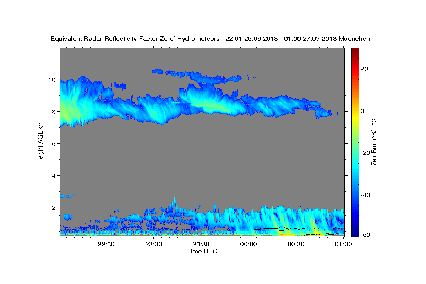Click the 00:00 time tick label
The image size is (426, 284).
pos(248,245)
